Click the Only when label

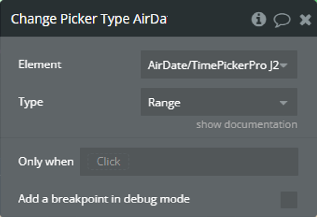pyautogui.click(x=46, y=162)
